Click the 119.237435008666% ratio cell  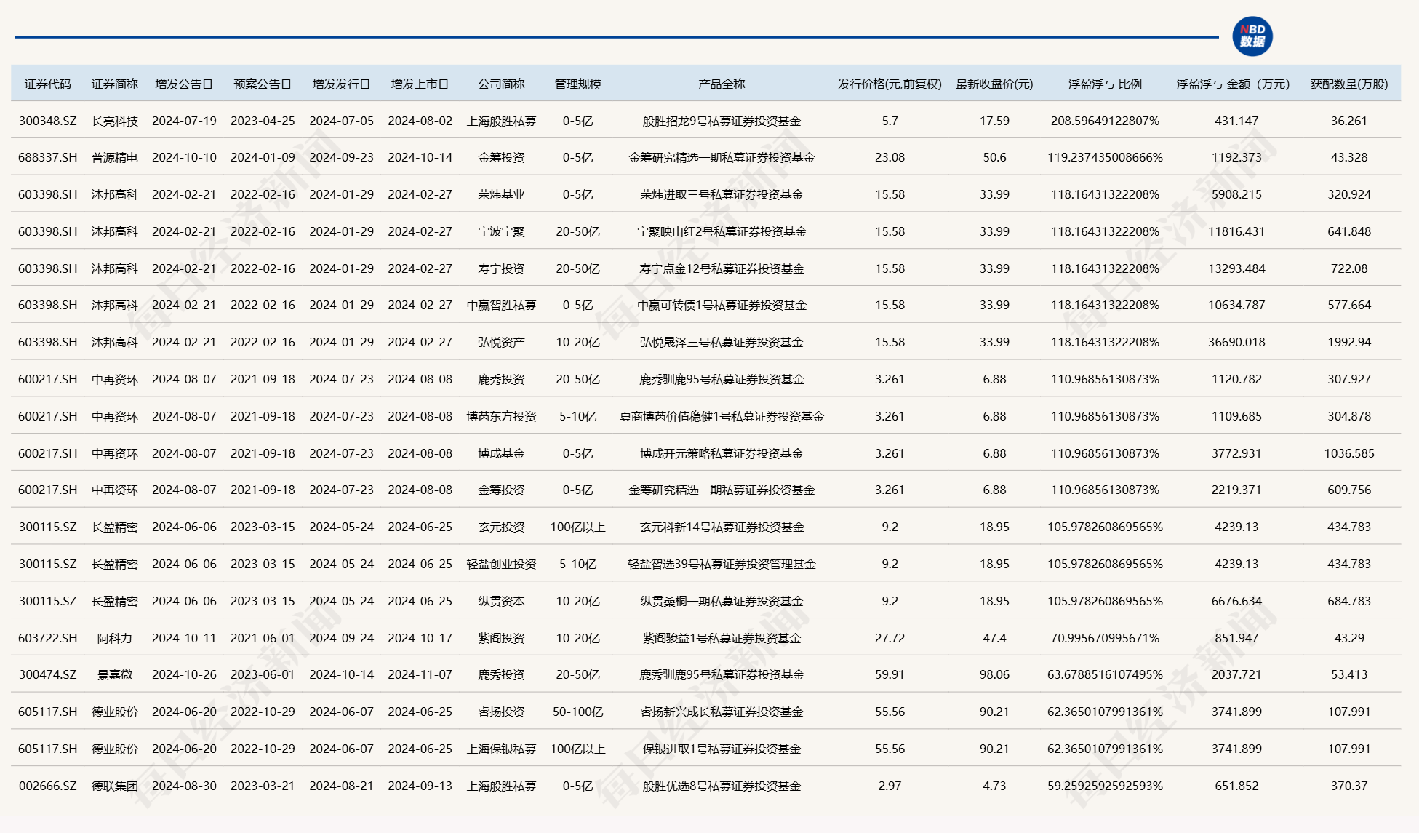(x=1105, y=157)
